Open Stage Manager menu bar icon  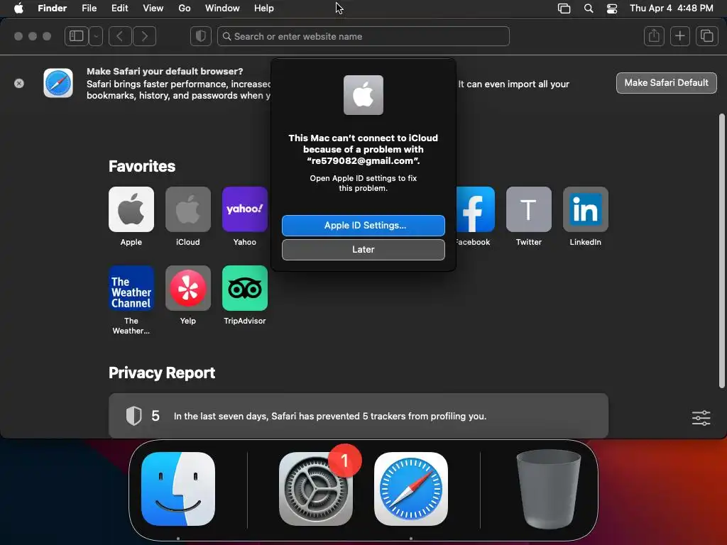pos(564,9)
